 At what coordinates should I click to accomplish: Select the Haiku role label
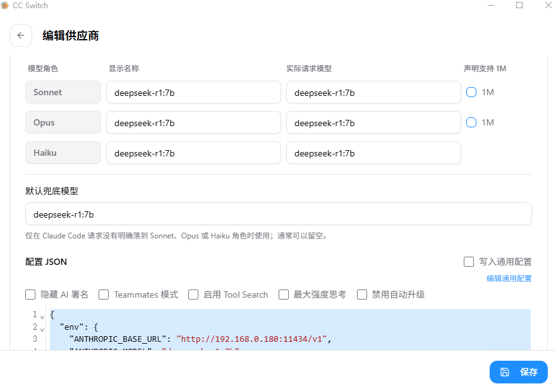(63, 153)
